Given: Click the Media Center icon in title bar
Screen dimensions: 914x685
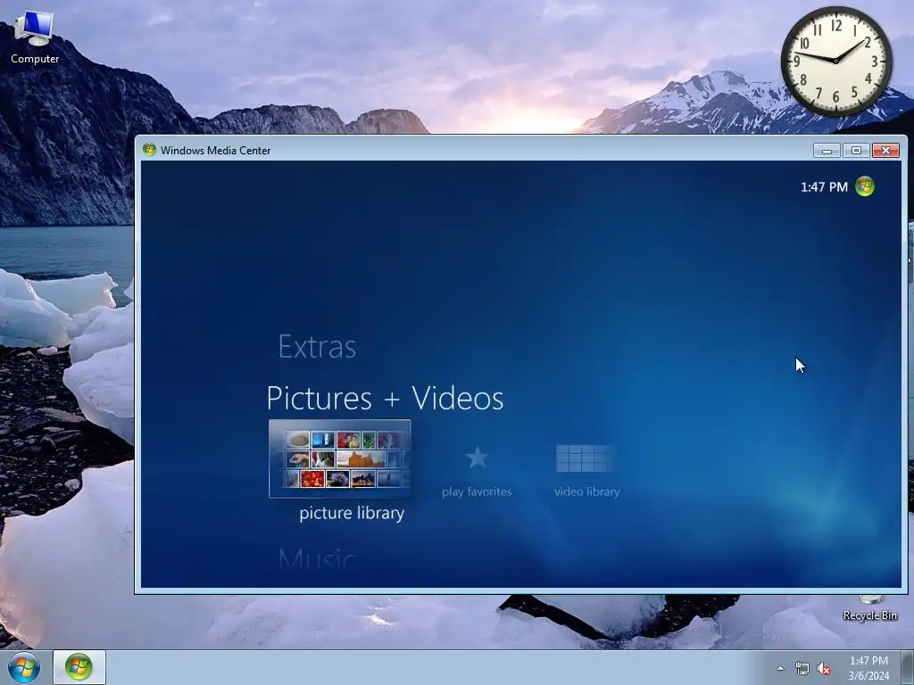Looking at the screenshot, I should click(149, 150).
